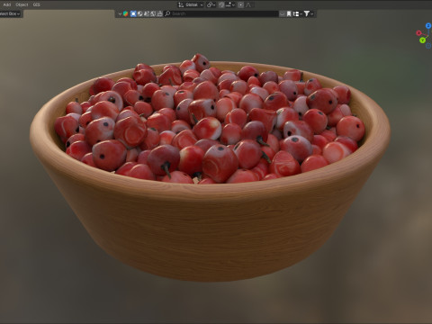Click the last filter icon left of search

click(159, 13)
